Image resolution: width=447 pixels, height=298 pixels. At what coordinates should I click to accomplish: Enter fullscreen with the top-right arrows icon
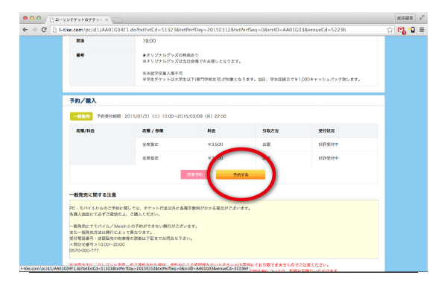click(422, 18)
